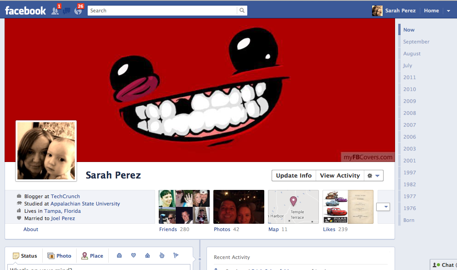Open the About link

tap(31, 229)
